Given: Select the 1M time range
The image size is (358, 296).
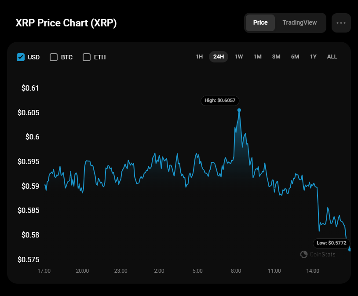Looking at the screenshot, I should coord(258,57).
